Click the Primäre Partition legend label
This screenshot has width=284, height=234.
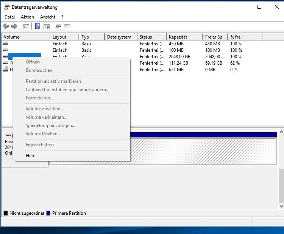coord(69,213)
